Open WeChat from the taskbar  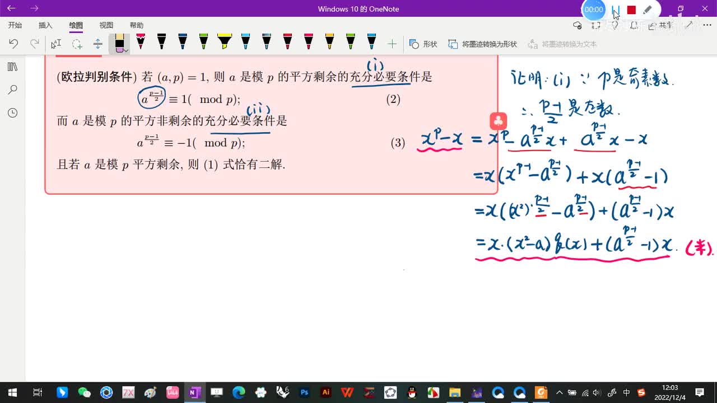[x=84, y=392]
